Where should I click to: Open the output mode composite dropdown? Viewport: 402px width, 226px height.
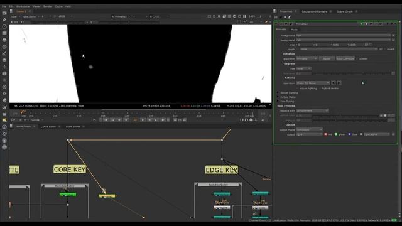point(309,130)
